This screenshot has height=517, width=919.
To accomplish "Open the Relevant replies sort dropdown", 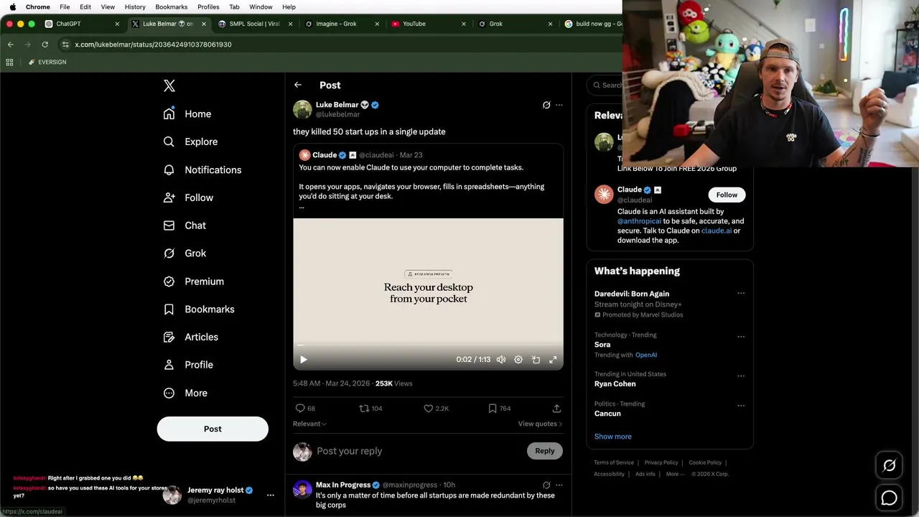I will click(309, 424).
